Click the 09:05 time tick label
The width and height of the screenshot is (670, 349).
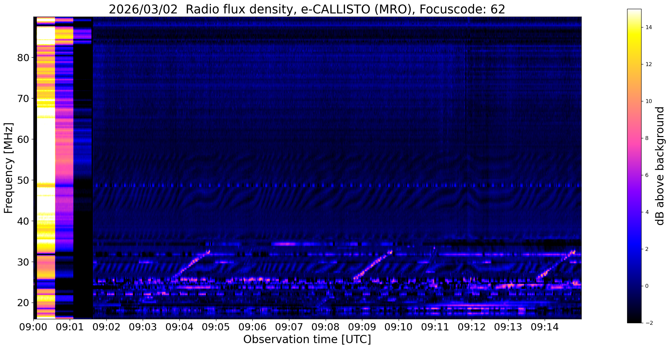click(x=216, y=327)
